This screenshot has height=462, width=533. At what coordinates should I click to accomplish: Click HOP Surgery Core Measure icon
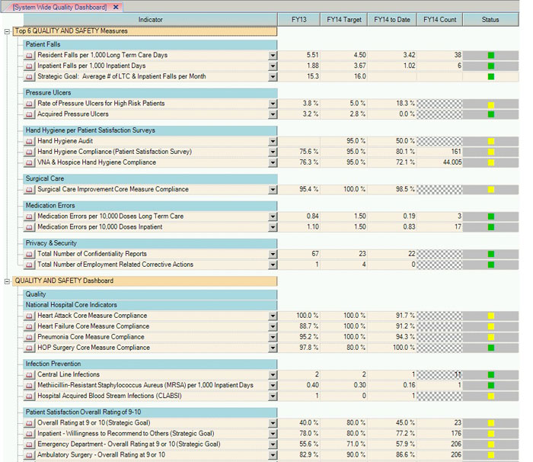point(29,348)
